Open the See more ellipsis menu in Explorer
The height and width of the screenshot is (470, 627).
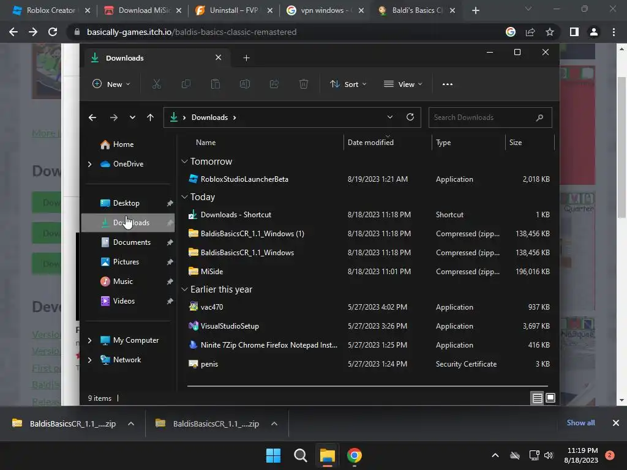coord(448,84)
